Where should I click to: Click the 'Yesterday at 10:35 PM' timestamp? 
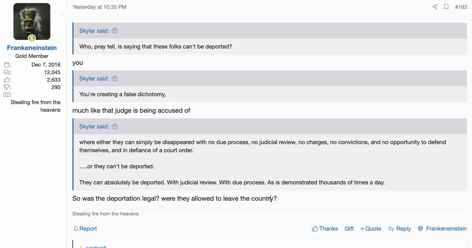pos(99,7)
